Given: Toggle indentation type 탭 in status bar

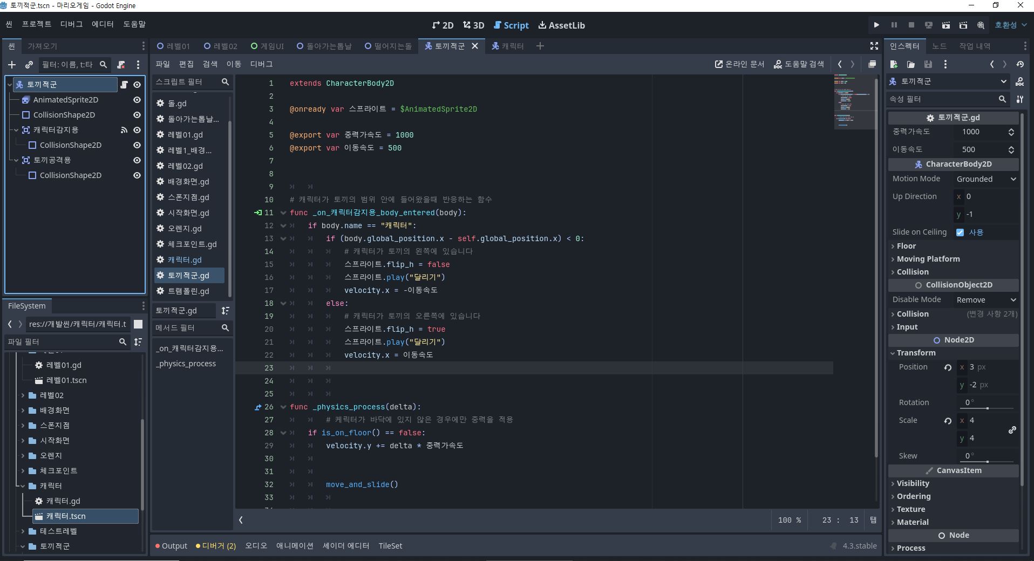Looking at the screenshot, I should click(x=873, y=520).
